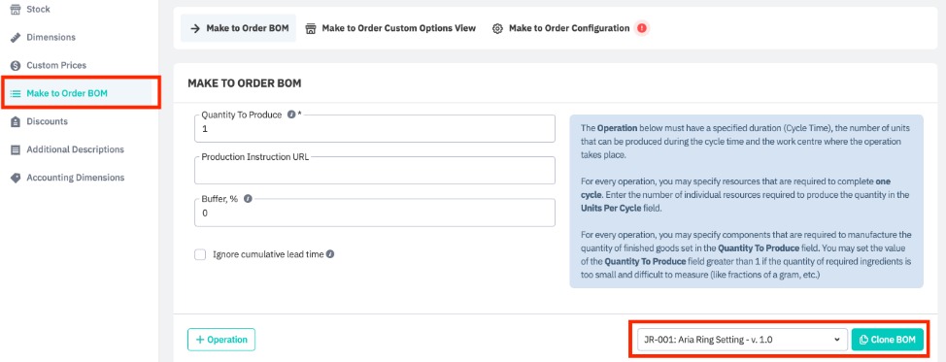Select the Make to Order BOM tab
Screen dimensions: 946x362
239,28
